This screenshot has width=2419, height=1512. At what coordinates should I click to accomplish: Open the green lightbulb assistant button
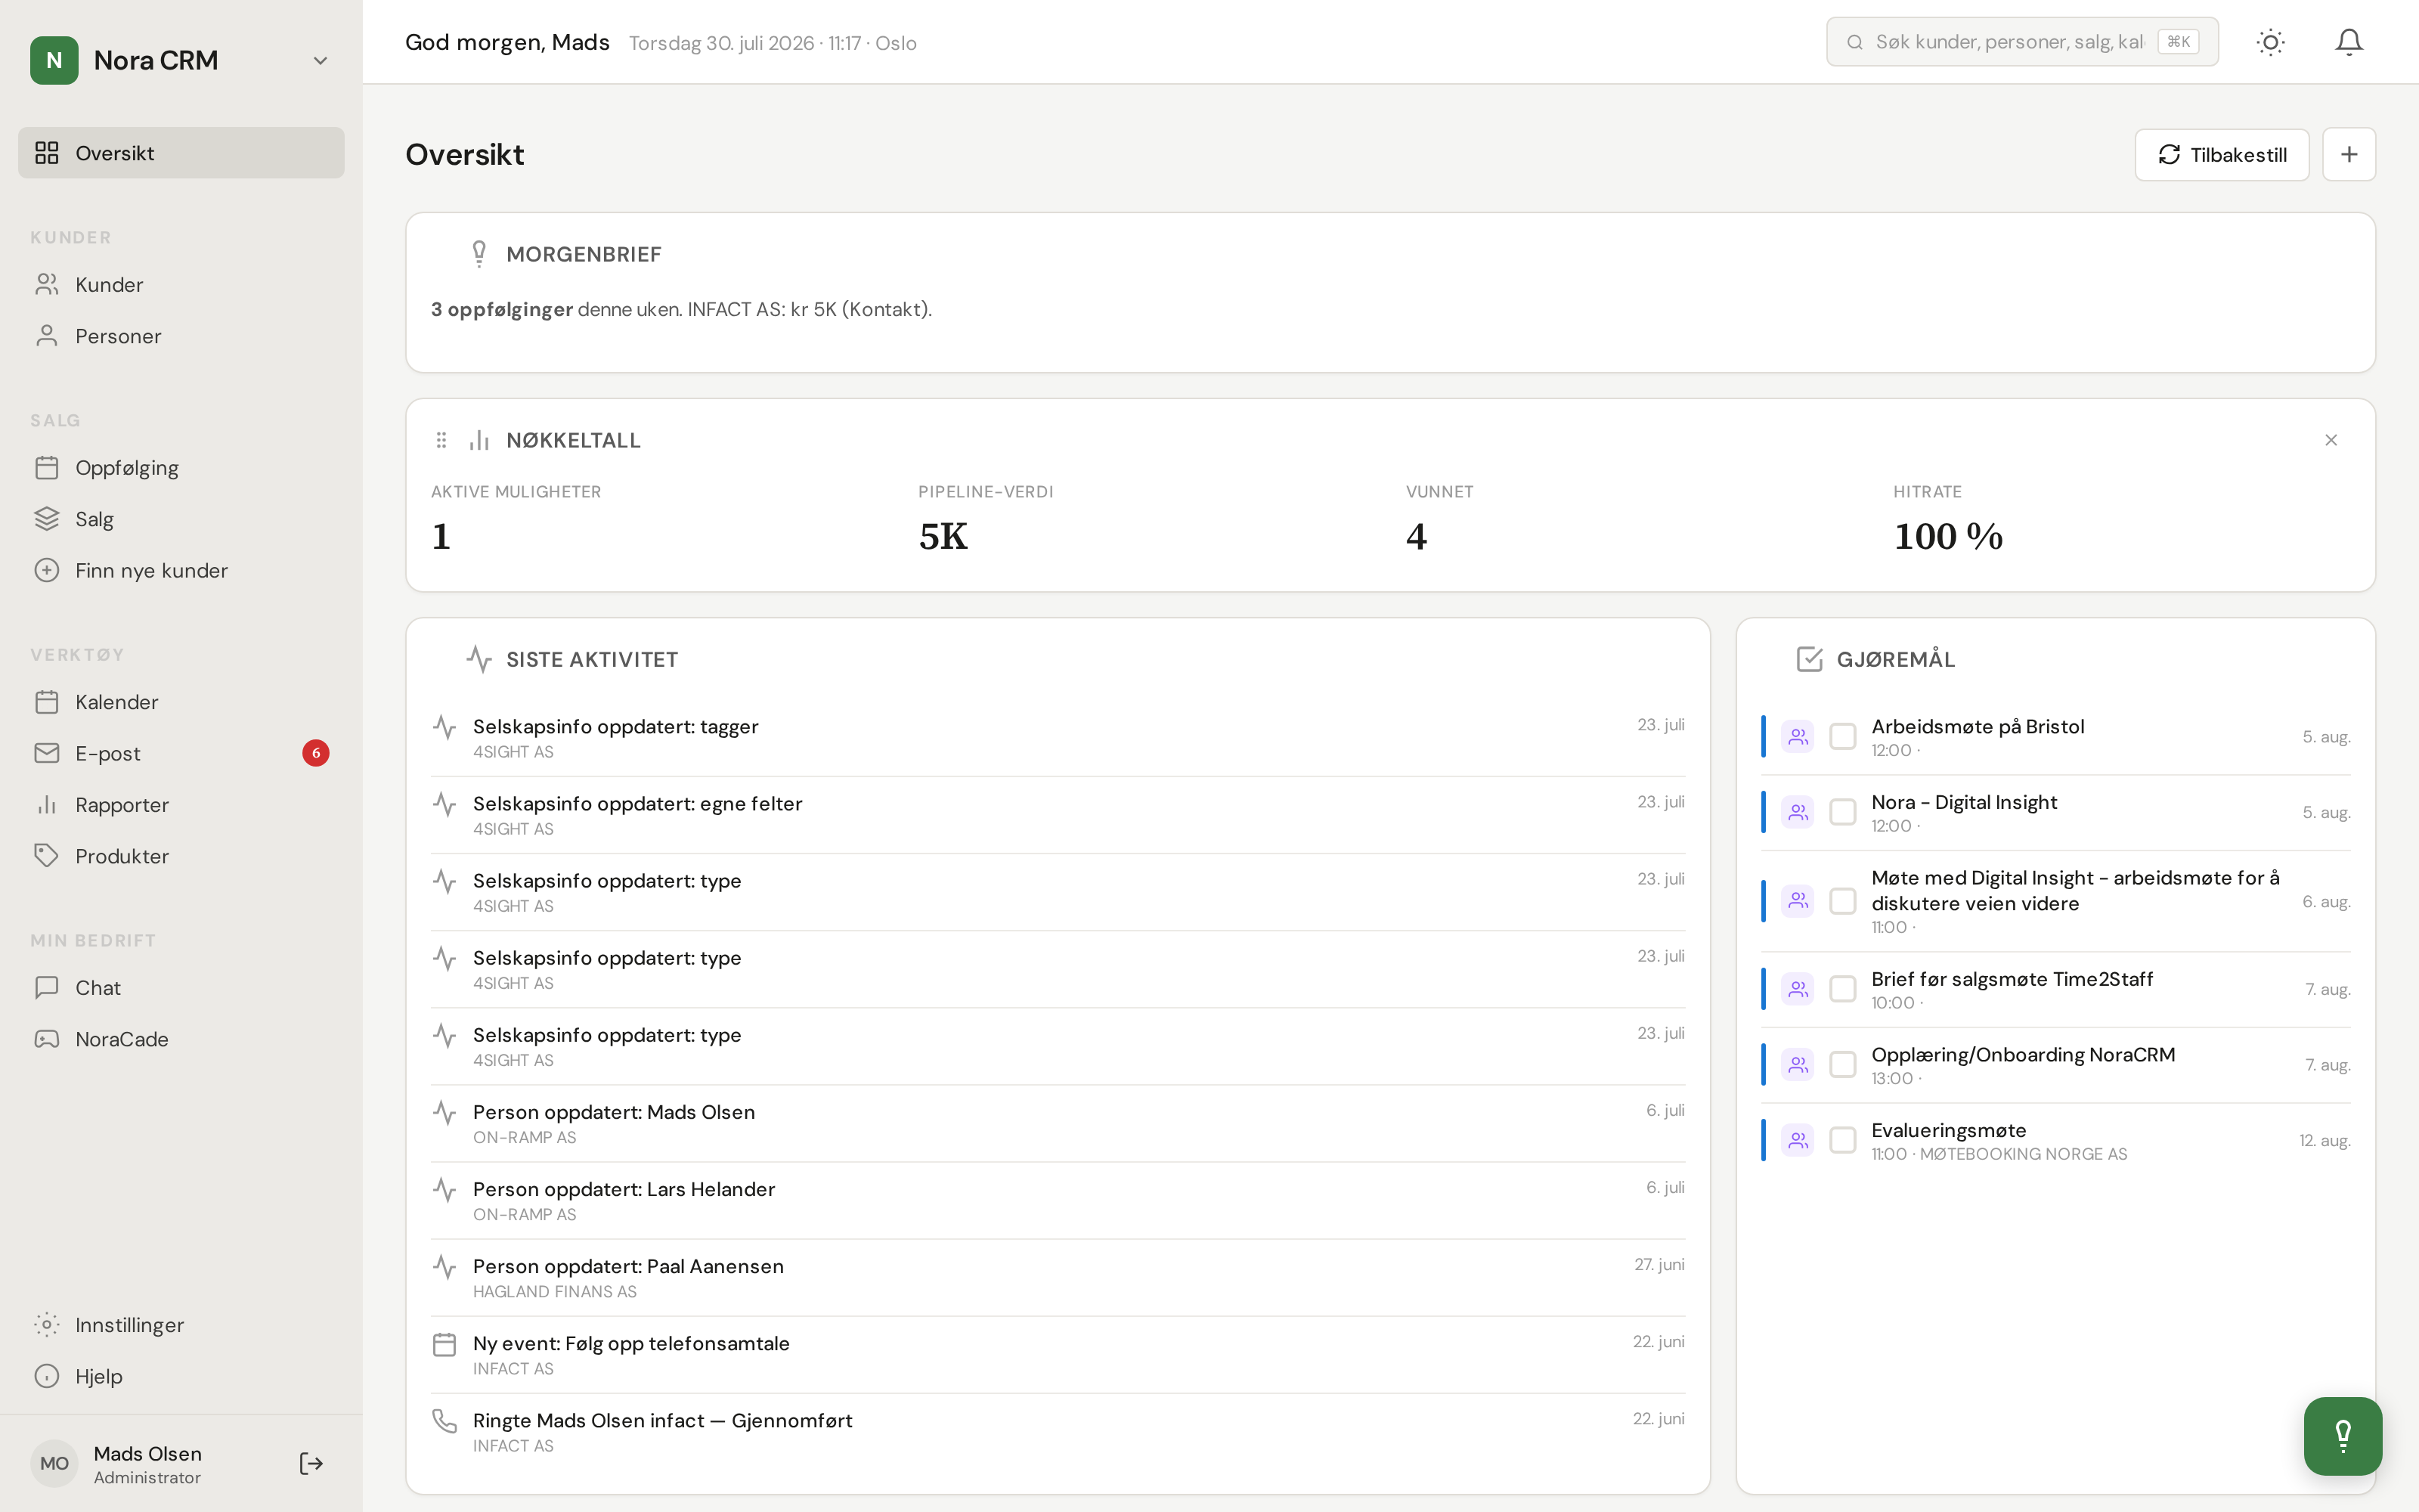pos(2343,1436)
